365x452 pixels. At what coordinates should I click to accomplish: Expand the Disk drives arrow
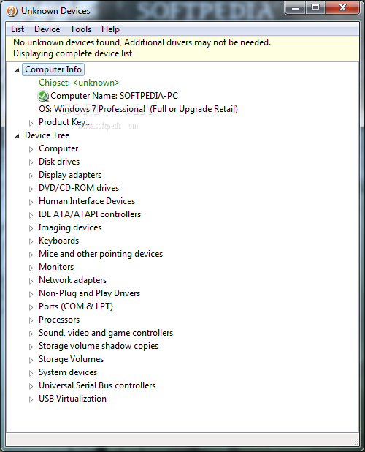[x=31, y=162]
